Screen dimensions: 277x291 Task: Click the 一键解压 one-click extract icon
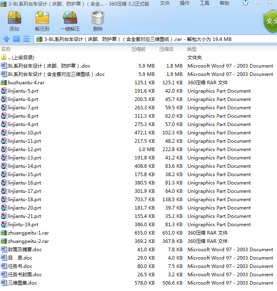70,18
